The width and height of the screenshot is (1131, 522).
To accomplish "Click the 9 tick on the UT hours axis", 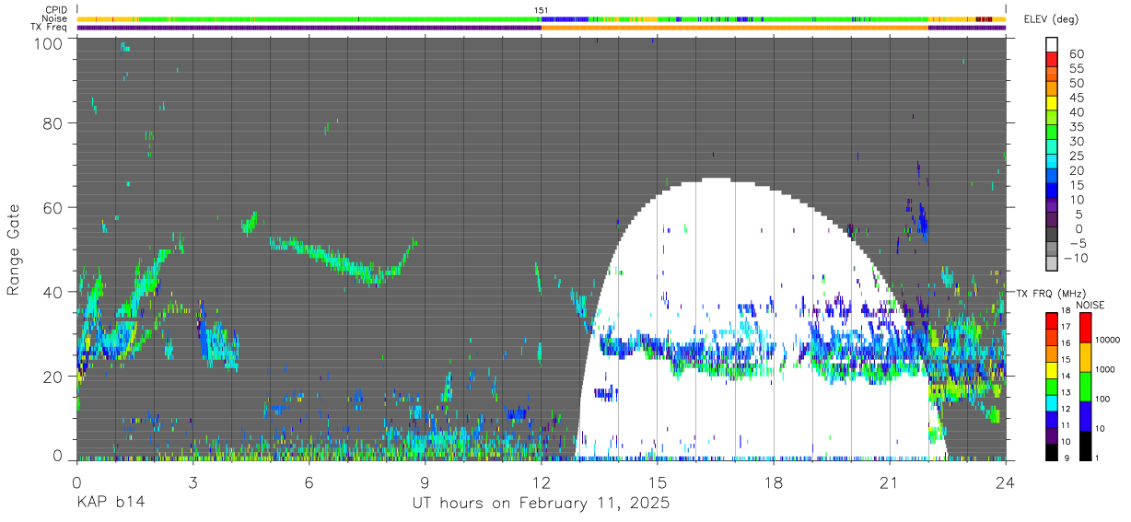I will [x=425, y=481].
